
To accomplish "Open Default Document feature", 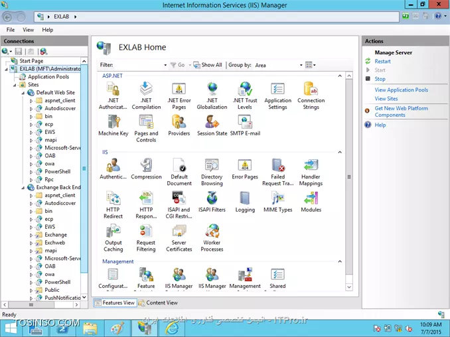I will [179, 172].
